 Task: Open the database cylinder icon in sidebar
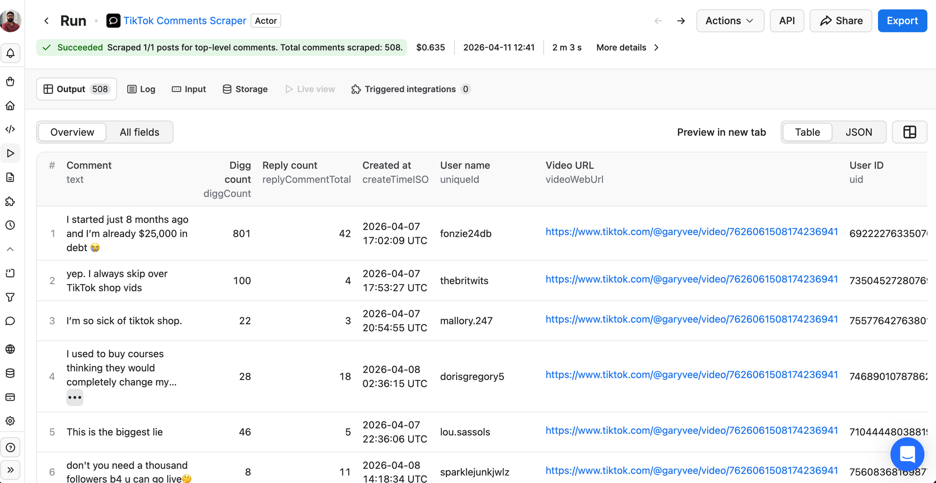tap(10, 373)
